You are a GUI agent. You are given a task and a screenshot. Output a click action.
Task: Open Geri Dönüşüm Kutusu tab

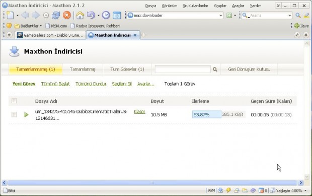(x=249, y=69)
